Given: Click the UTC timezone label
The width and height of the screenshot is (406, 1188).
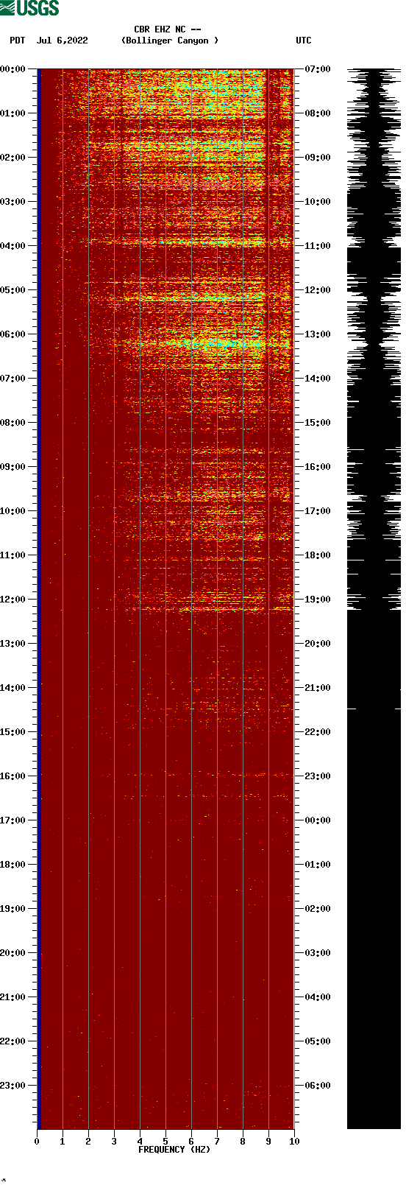Looking at the screenshot, I should [304, 41].
